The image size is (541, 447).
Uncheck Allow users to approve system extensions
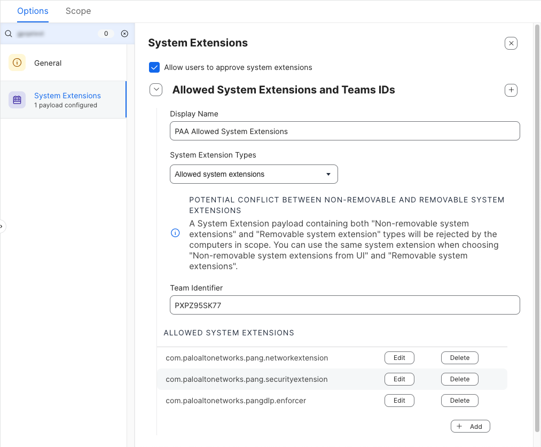(x=154, y=67)
